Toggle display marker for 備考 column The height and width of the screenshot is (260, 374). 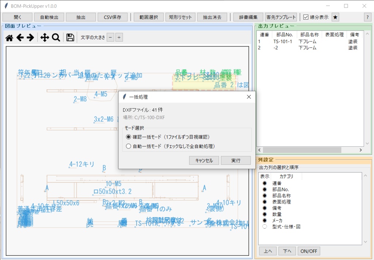point(264,208)
